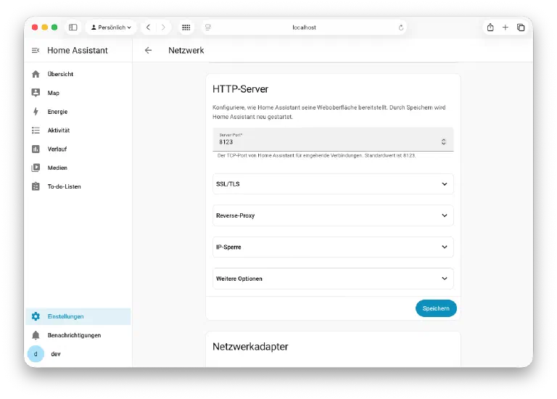Select the Aktivität menu item

click(78, 131)
